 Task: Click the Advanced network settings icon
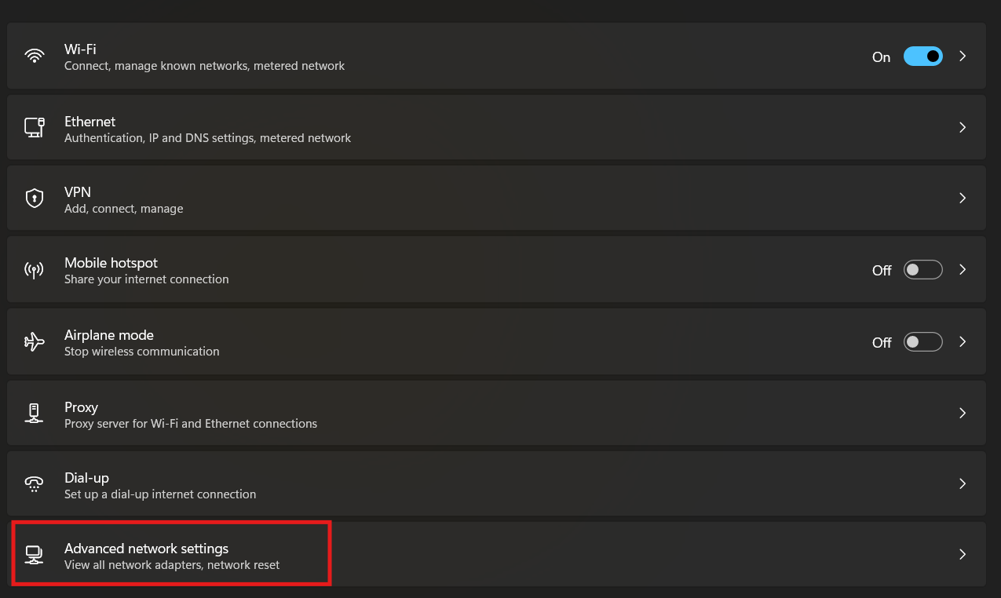(x=35, y=555)
